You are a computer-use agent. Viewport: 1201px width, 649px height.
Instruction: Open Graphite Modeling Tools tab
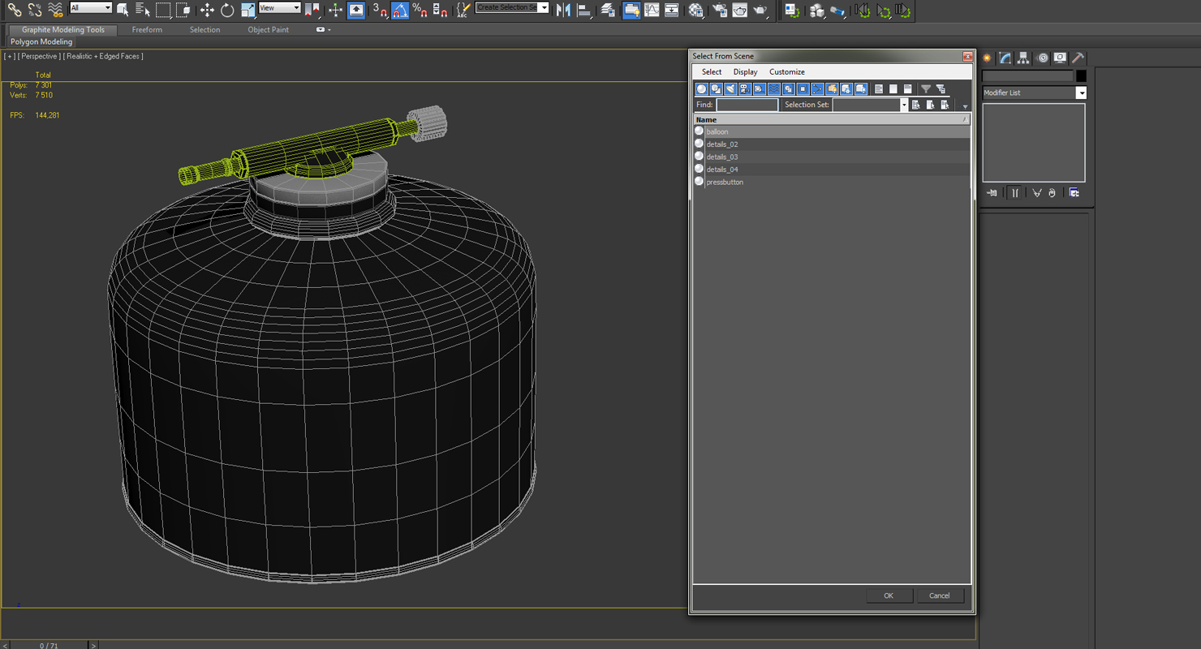pos(63,29)
